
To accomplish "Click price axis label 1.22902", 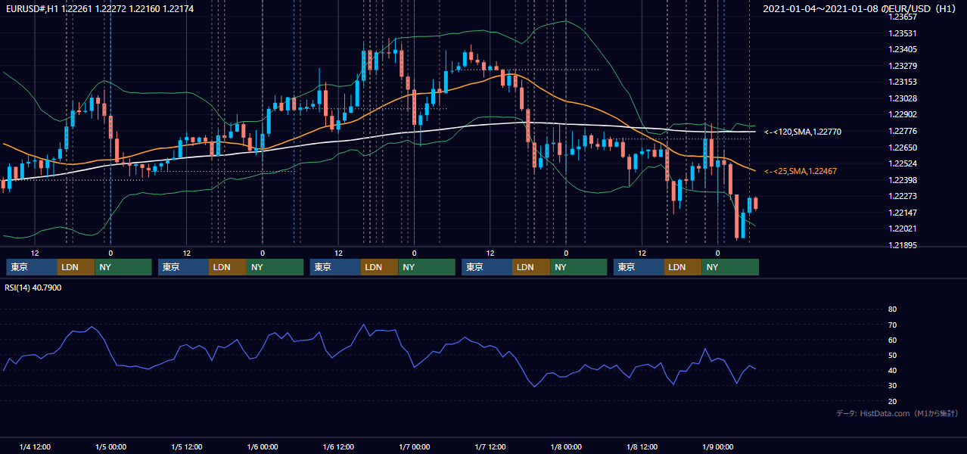I will (903, 114).
